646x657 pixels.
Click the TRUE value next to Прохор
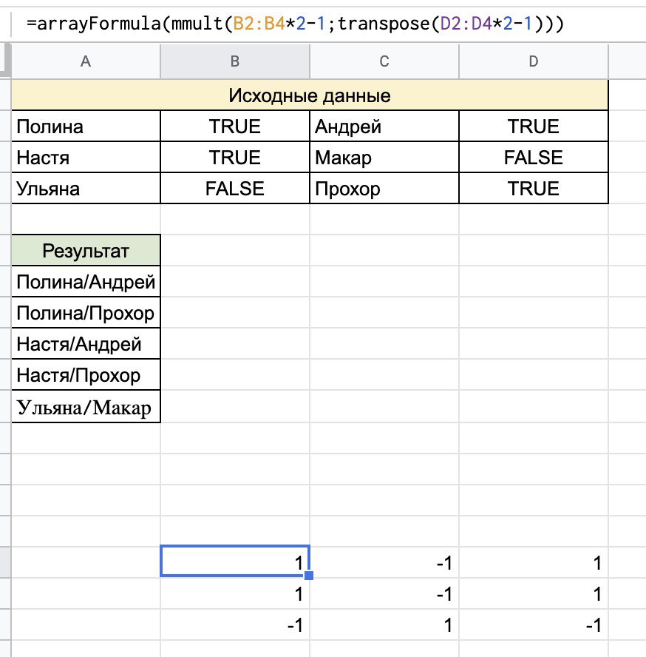(534, 188)
